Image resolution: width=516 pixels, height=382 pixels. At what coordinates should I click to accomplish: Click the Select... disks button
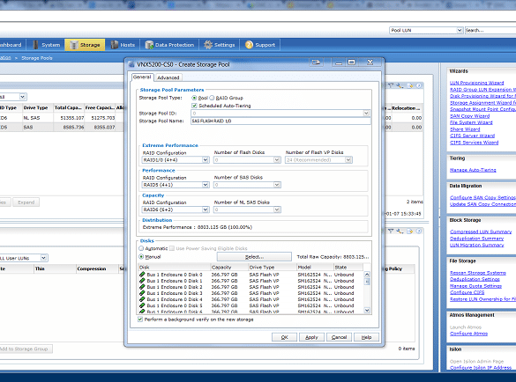pyautogui.click(x=254, y=256)
